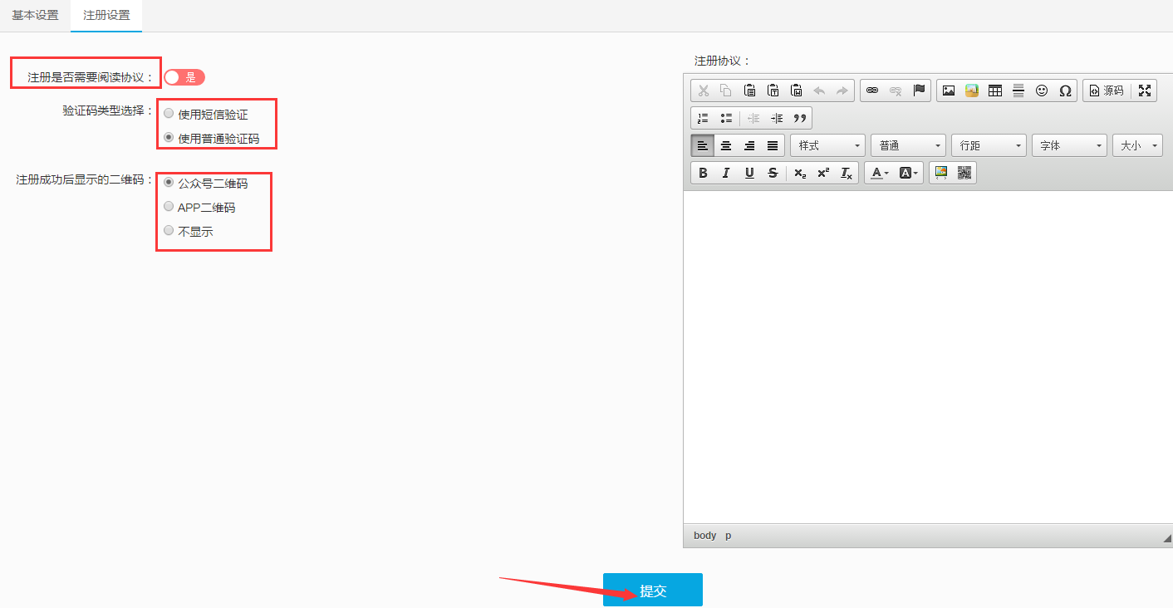Click the QR code icon in the toolbar
The width and height of the screenshot is (1173, 608).
tap(964, 173)
